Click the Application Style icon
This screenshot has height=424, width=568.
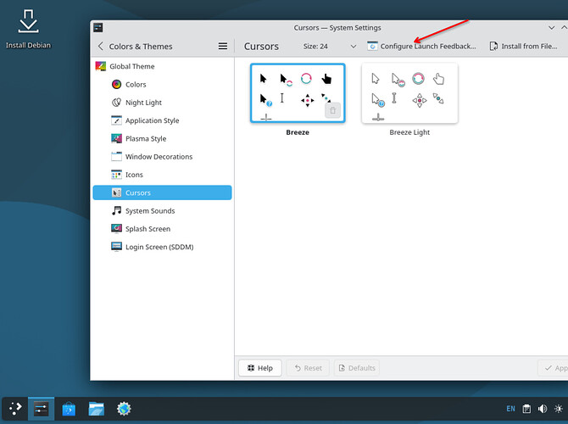point(116,120)
